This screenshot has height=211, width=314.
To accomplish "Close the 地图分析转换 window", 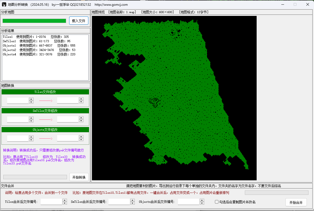I will 308,4.
